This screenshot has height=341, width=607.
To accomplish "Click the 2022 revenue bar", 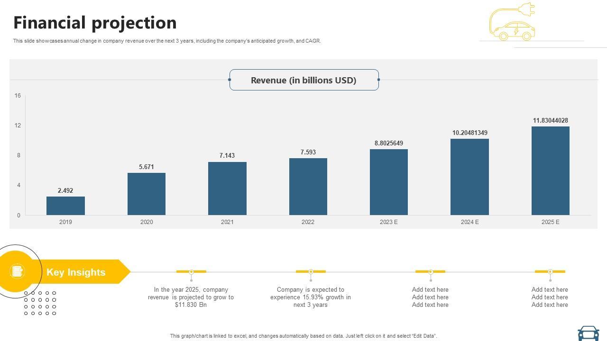I will tap(308, 187).
